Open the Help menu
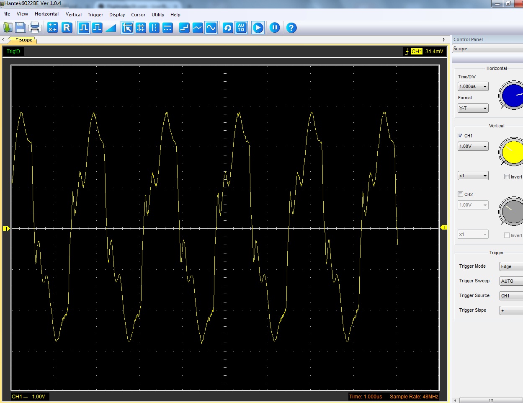This screenshot has height=403, width=523. pyautogui.click(x=175, y=15)
